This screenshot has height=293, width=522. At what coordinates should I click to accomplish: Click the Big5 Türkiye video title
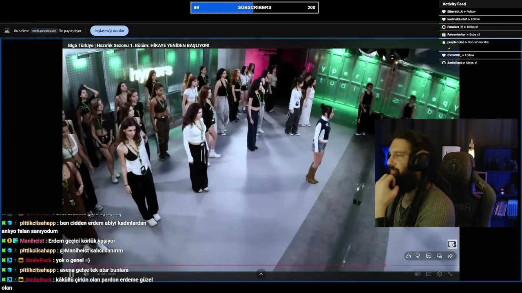point(139,45)
